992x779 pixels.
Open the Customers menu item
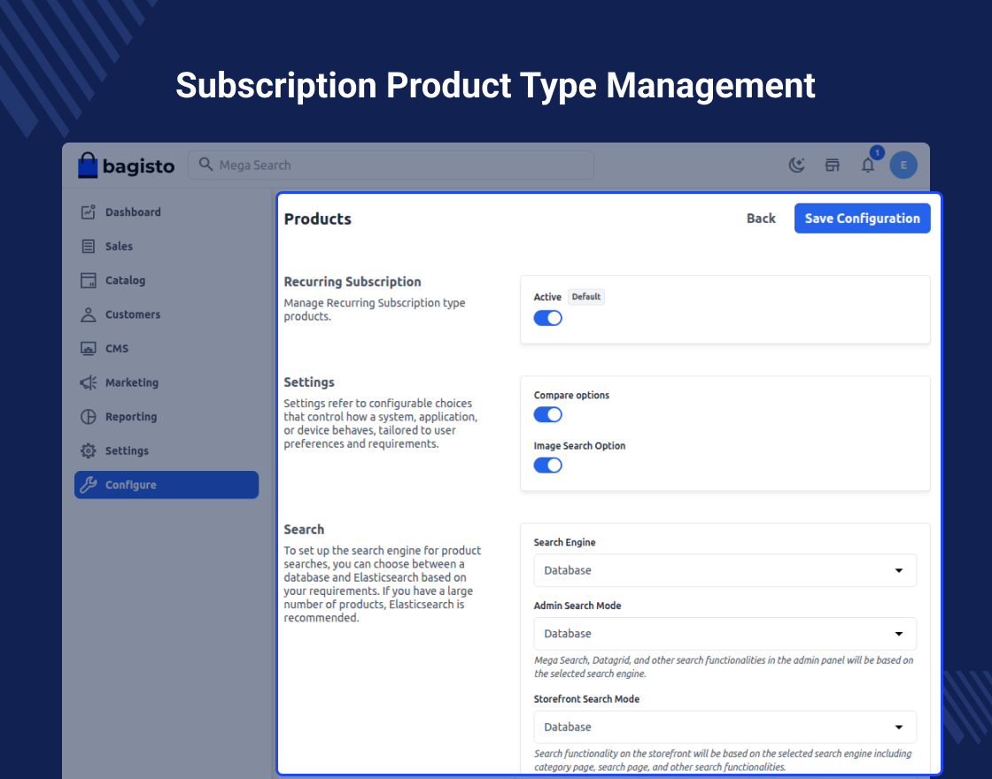pyautogui.click(x=132, y=315)
